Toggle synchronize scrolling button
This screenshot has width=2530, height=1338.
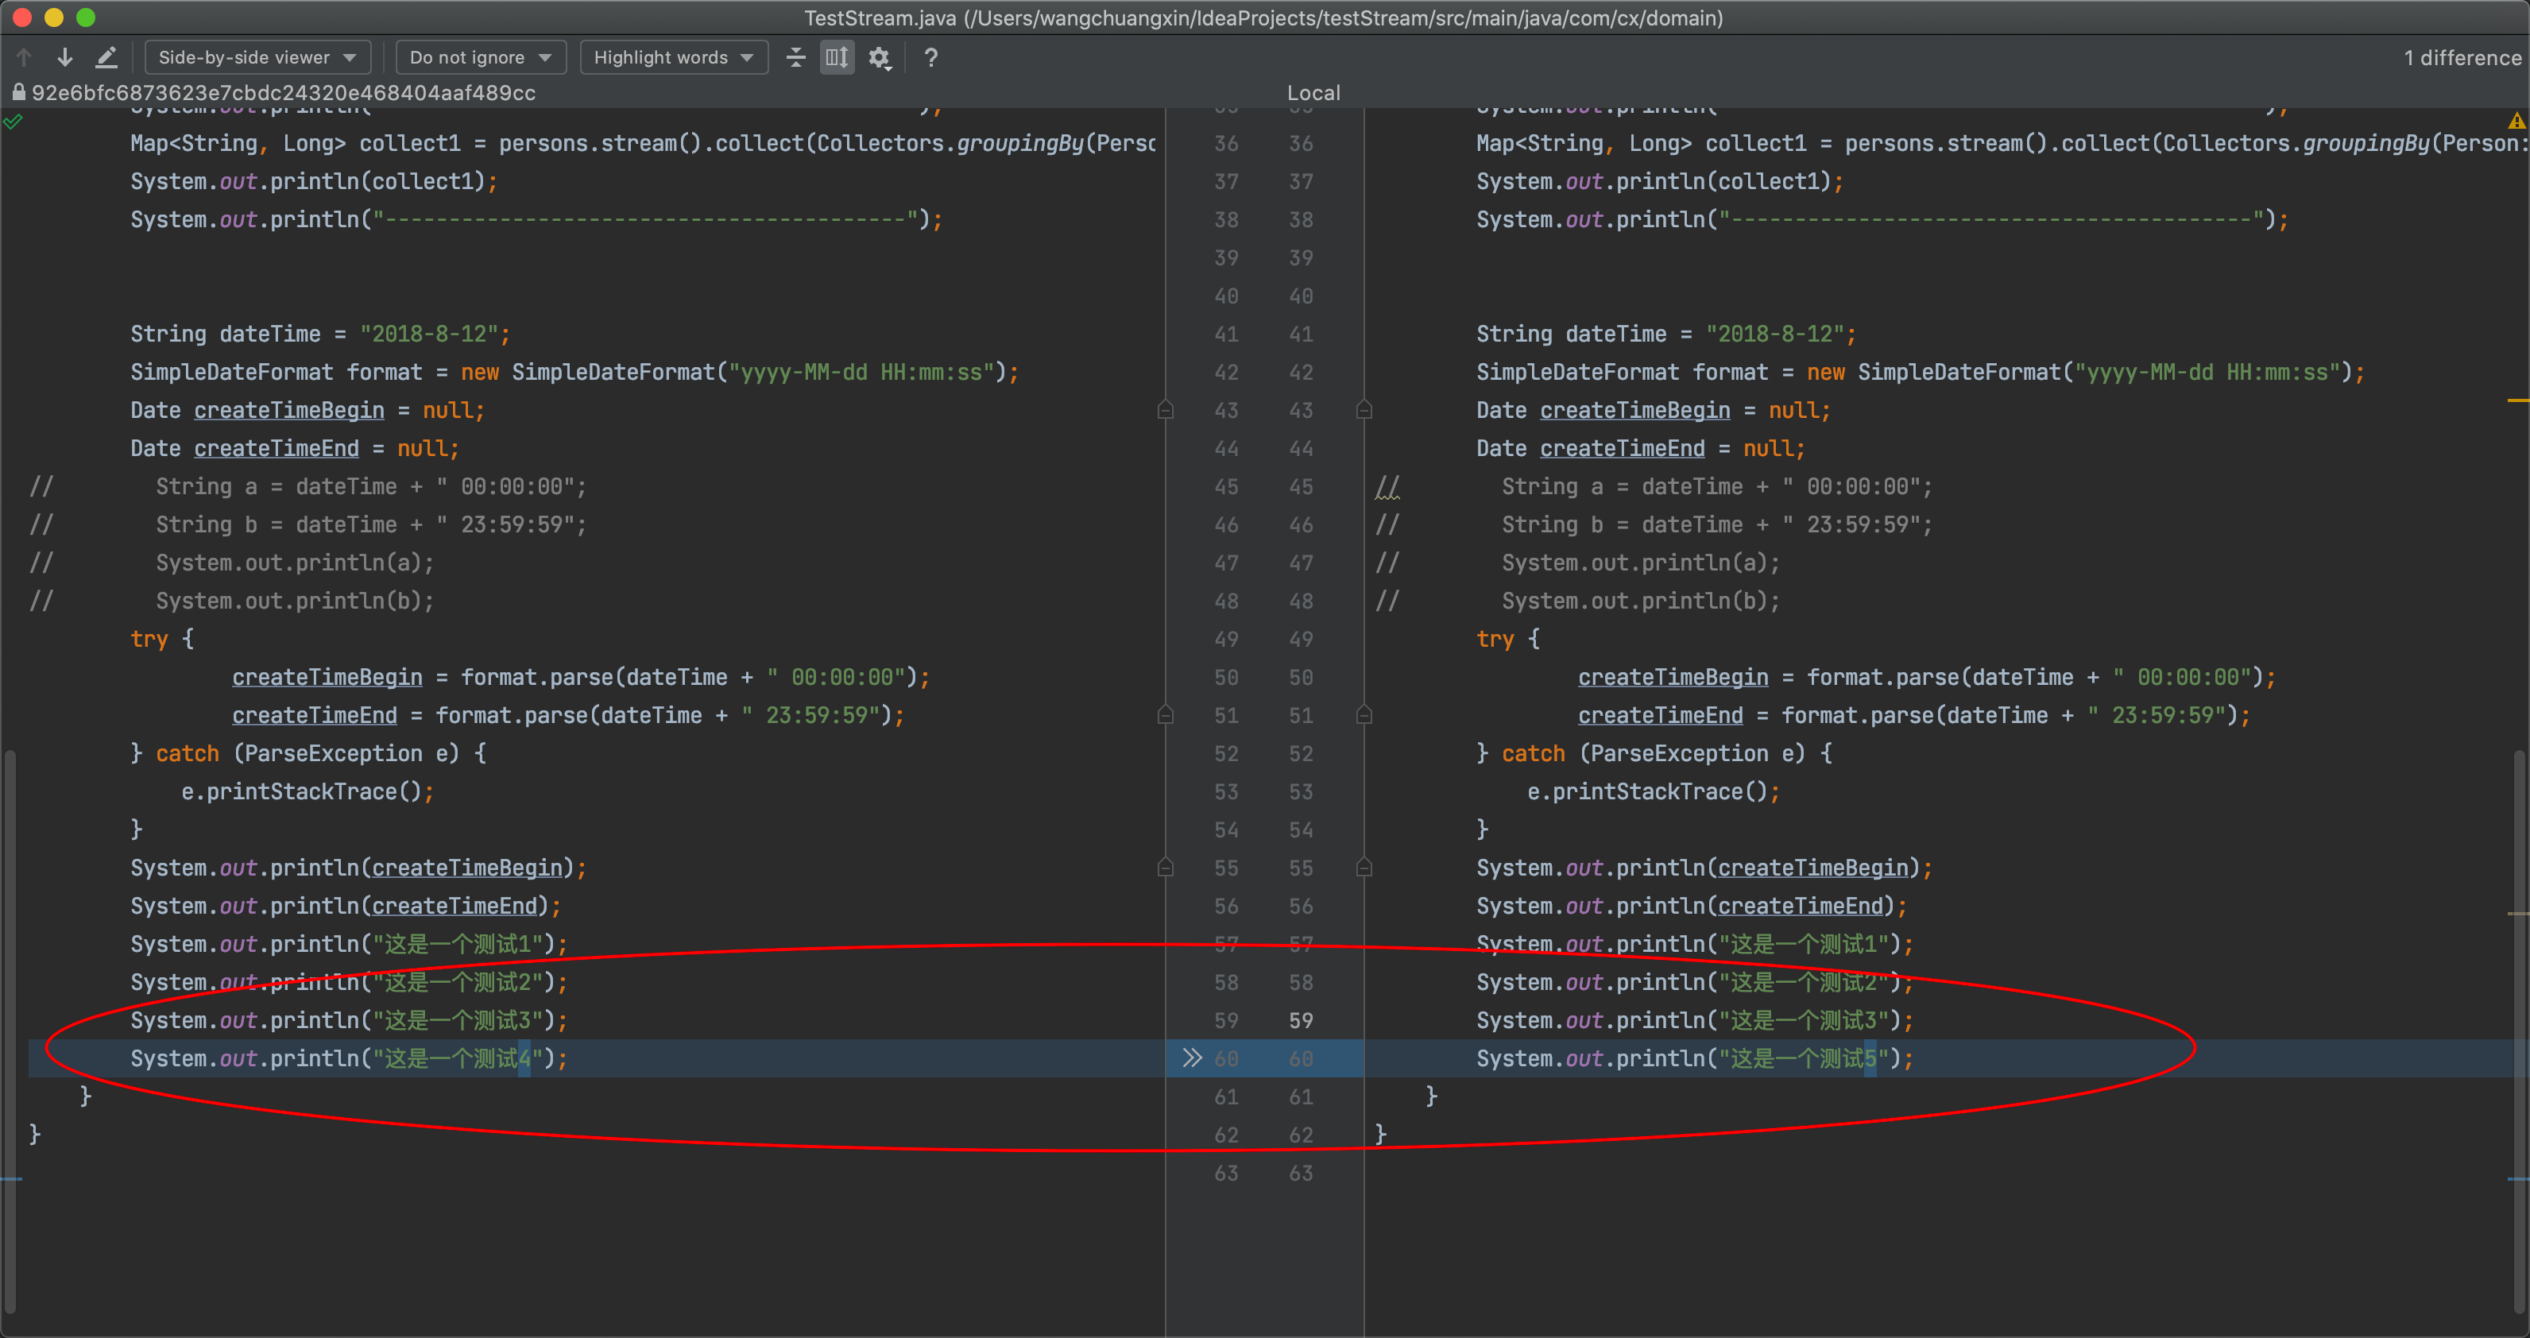(837, 57)
